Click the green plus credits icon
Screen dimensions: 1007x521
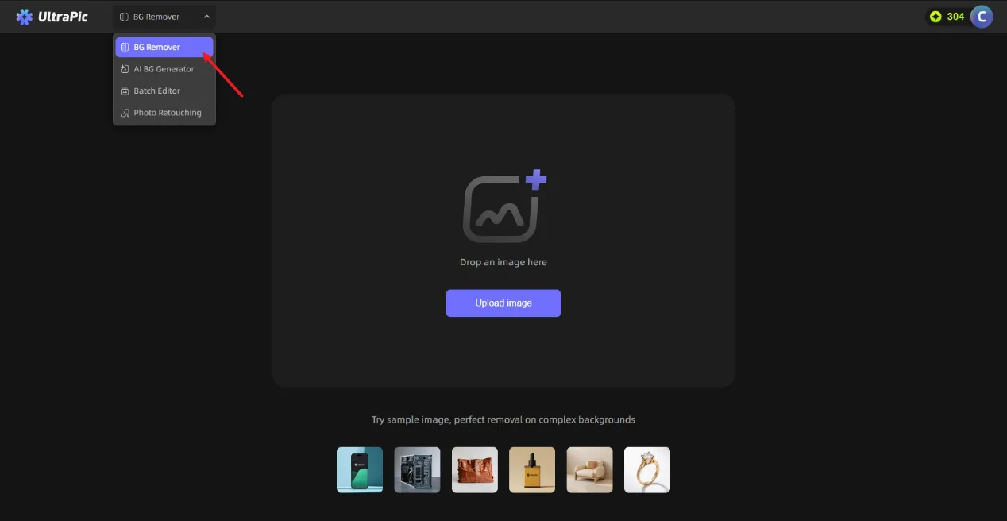click(x=936, y=17)
